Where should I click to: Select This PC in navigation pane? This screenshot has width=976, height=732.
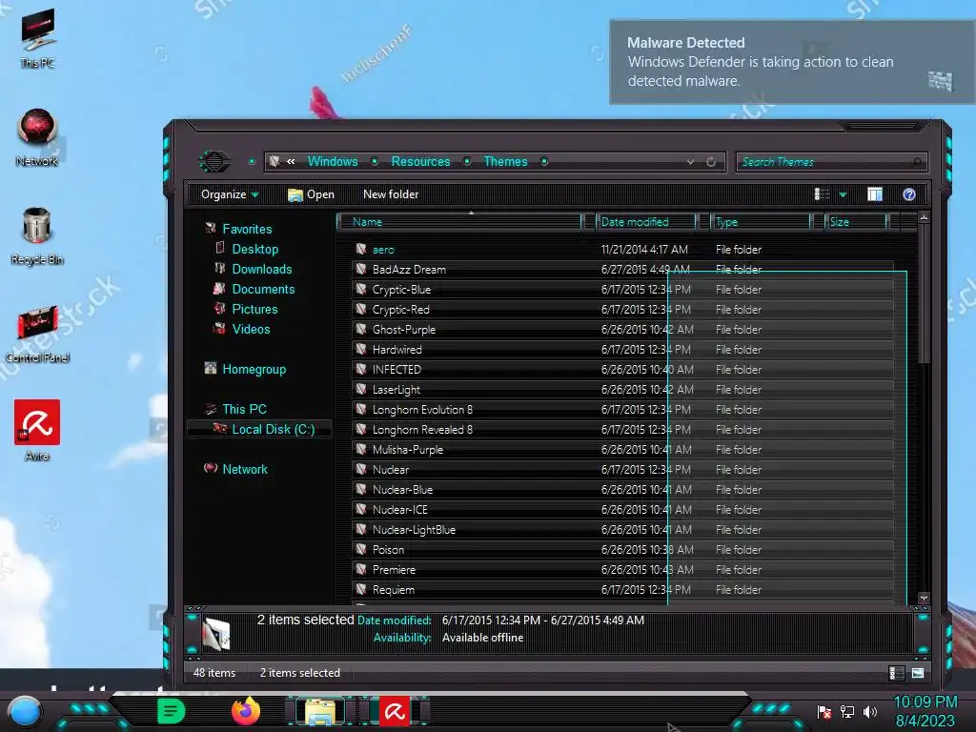pyautogui.click(x=244, y=409)
